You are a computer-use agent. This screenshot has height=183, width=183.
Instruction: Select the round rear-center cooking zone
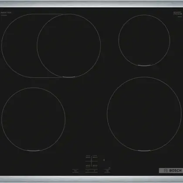tap(69, 45)
